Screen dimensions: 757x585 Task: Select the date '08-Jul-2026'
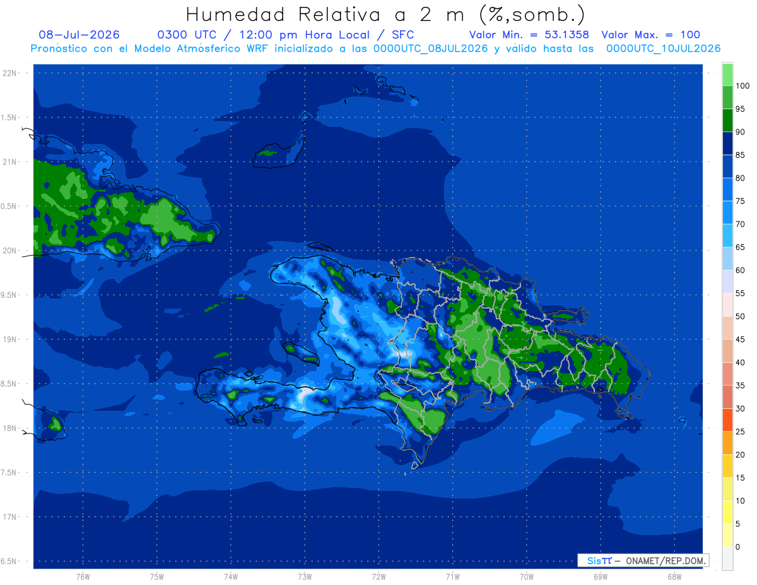pyautogui.click(x=79, y=35)
